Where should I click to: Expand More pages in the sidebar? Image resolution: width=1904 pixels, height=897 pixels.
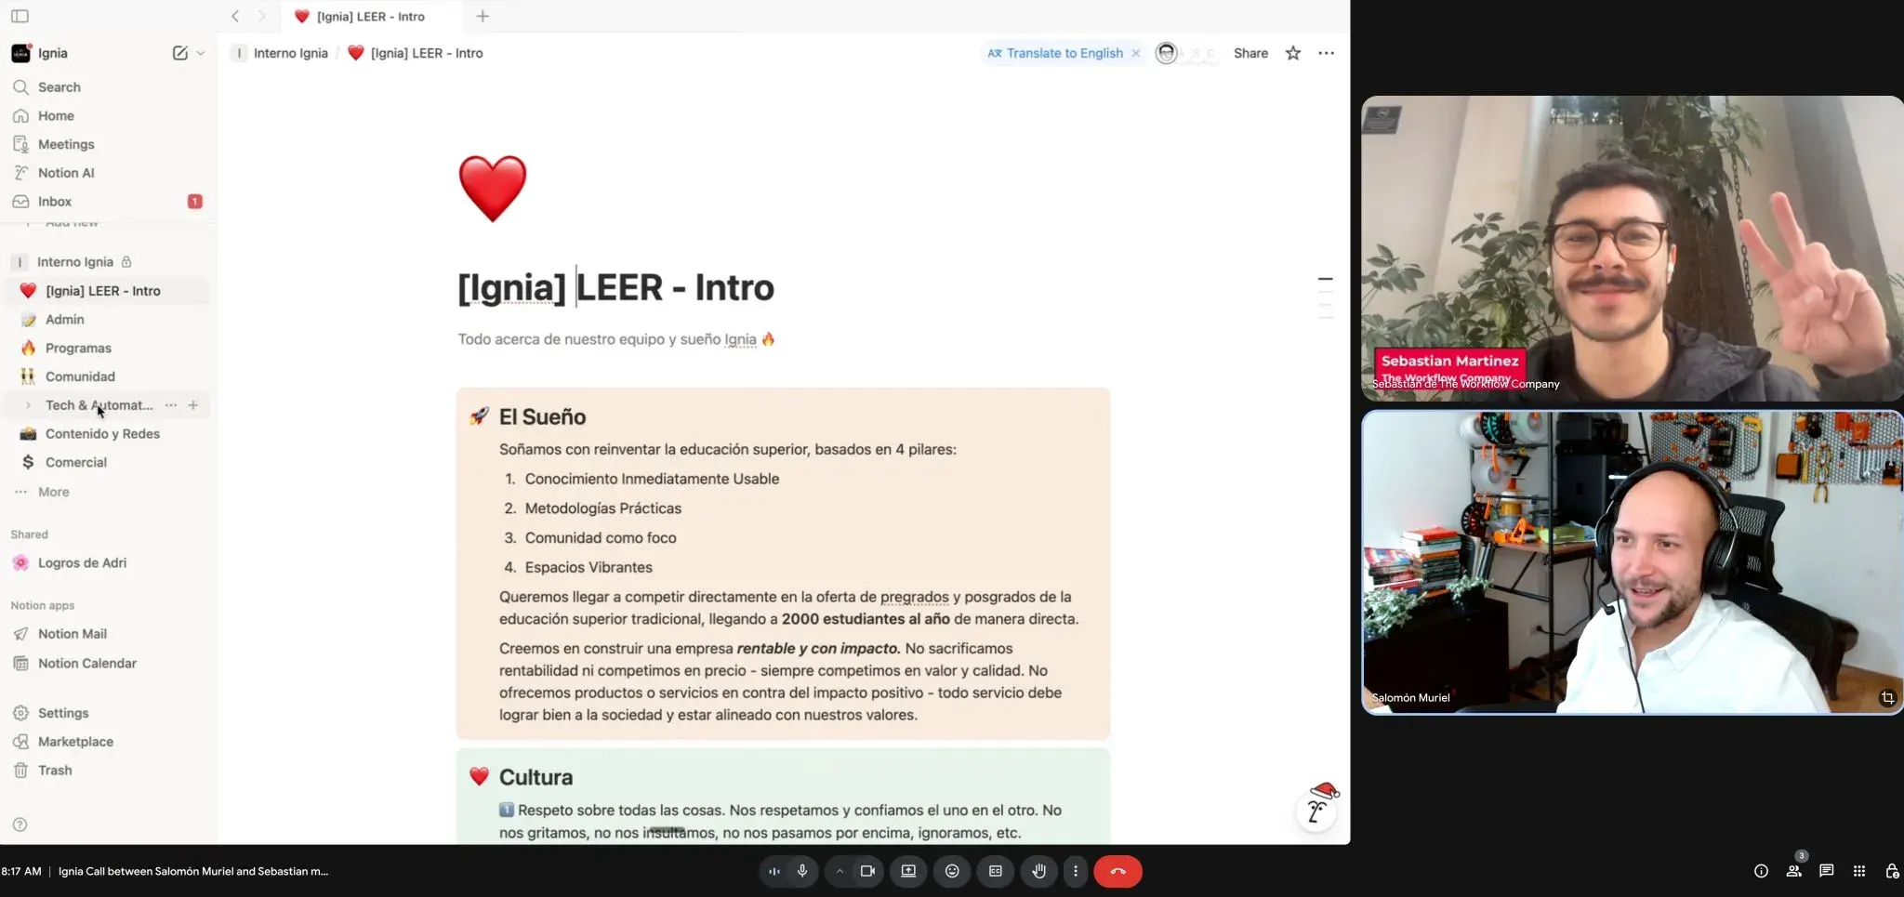click(53, 492)
